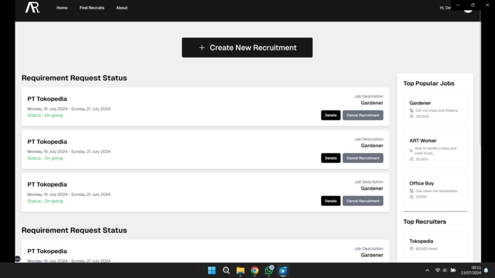This screenshot has width=495, height=278.
Task: Open Details on the third PT Tokopedia card
Action: pos(330,201)
